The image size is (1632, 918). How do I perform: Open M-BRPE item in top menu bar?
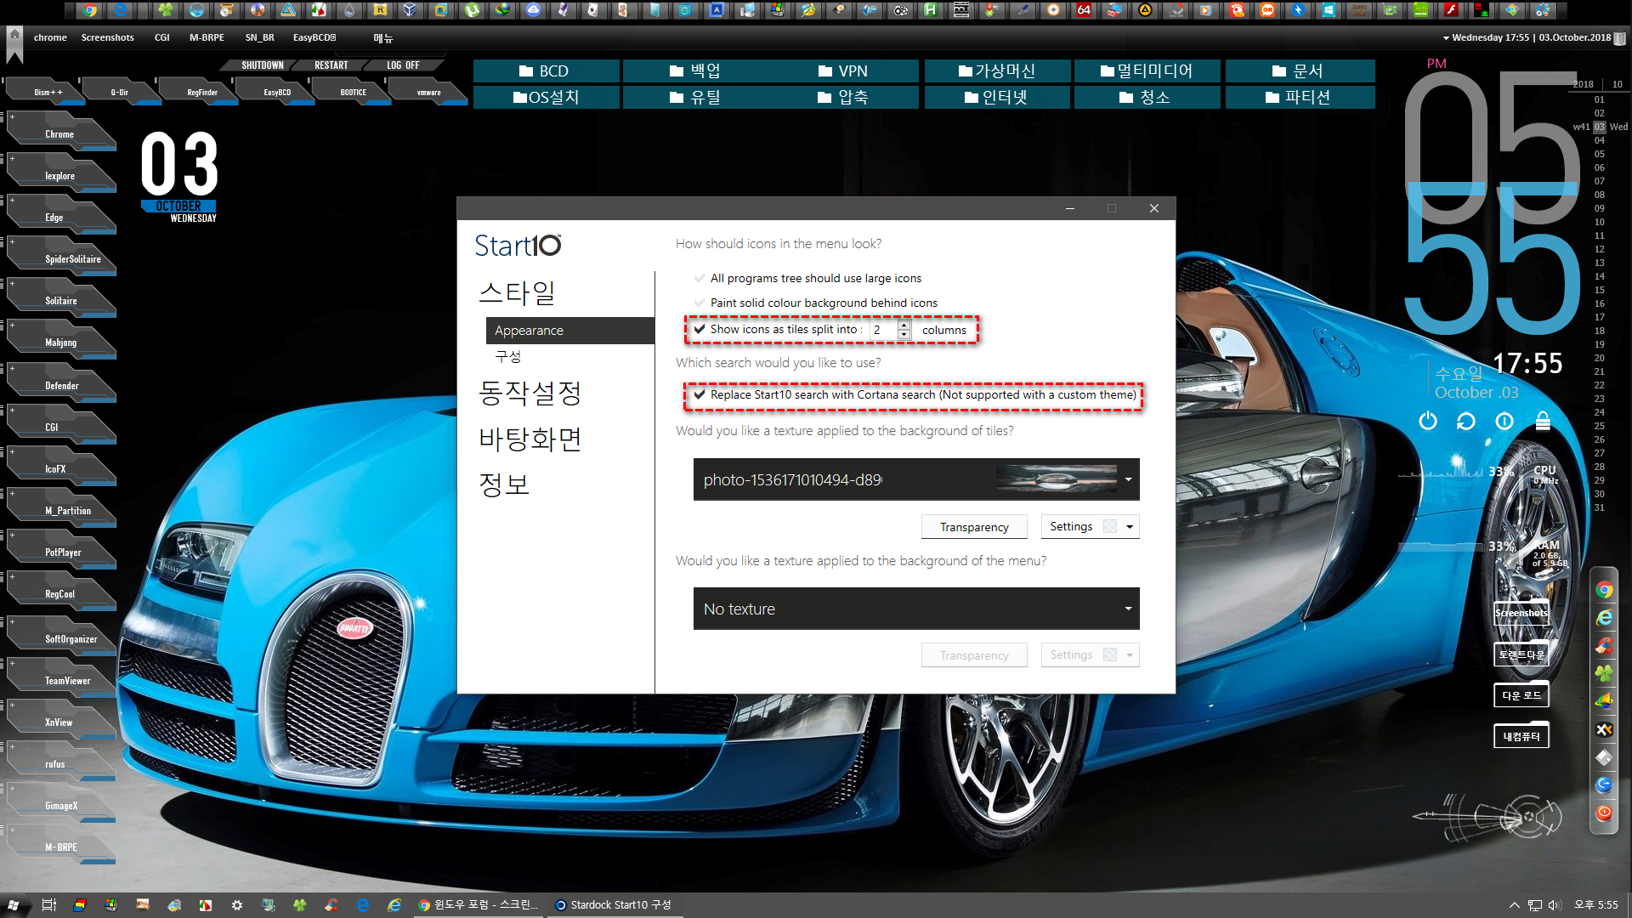pyautogui.click(x=207, y=37)
